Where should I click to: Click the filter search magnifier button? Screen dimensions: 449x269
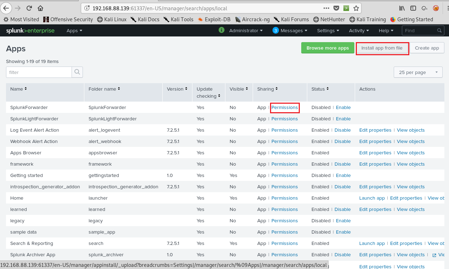click(77, 72)
